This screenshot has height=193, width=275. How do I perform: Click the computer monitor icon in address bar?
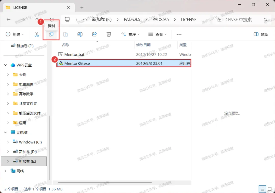pyautogui.click(x=67, y=19)
